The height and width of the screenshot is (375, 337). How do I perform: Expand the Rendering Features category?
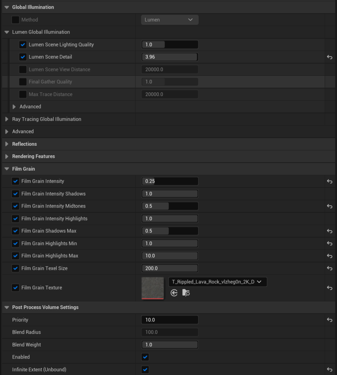tap(7, 157)
